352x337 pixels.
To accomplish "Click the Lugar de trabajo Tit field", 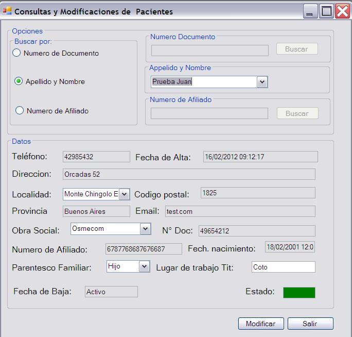I will pos(283,267).
